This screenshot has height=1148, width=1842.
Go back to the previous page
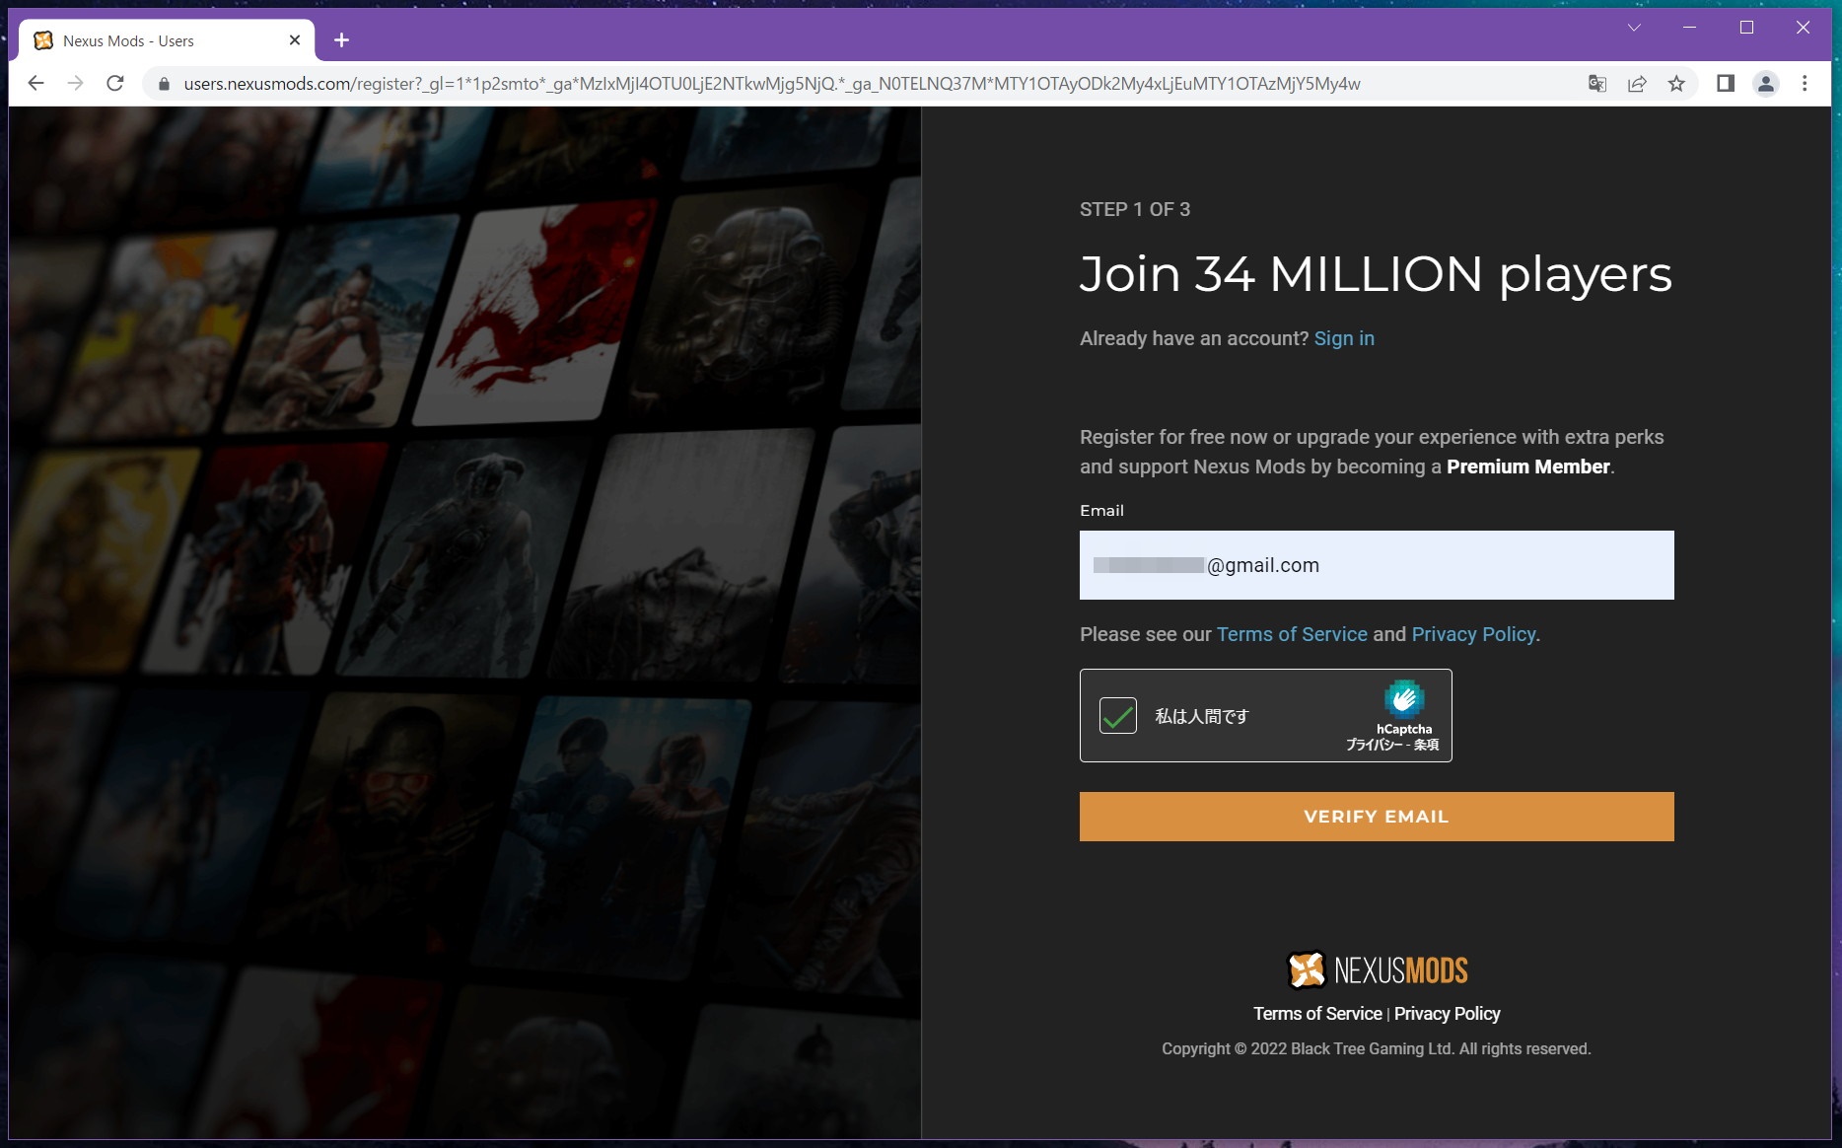(x=35, y=84)
